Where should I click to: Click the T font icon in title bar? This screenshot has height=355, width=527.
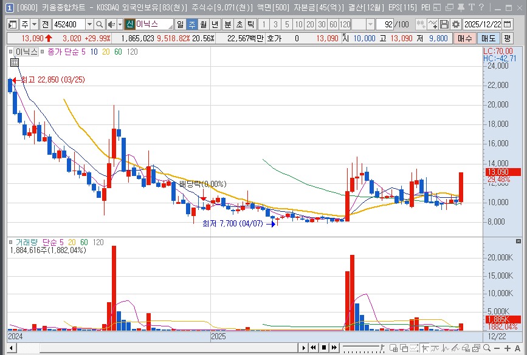tap(472, 7)
